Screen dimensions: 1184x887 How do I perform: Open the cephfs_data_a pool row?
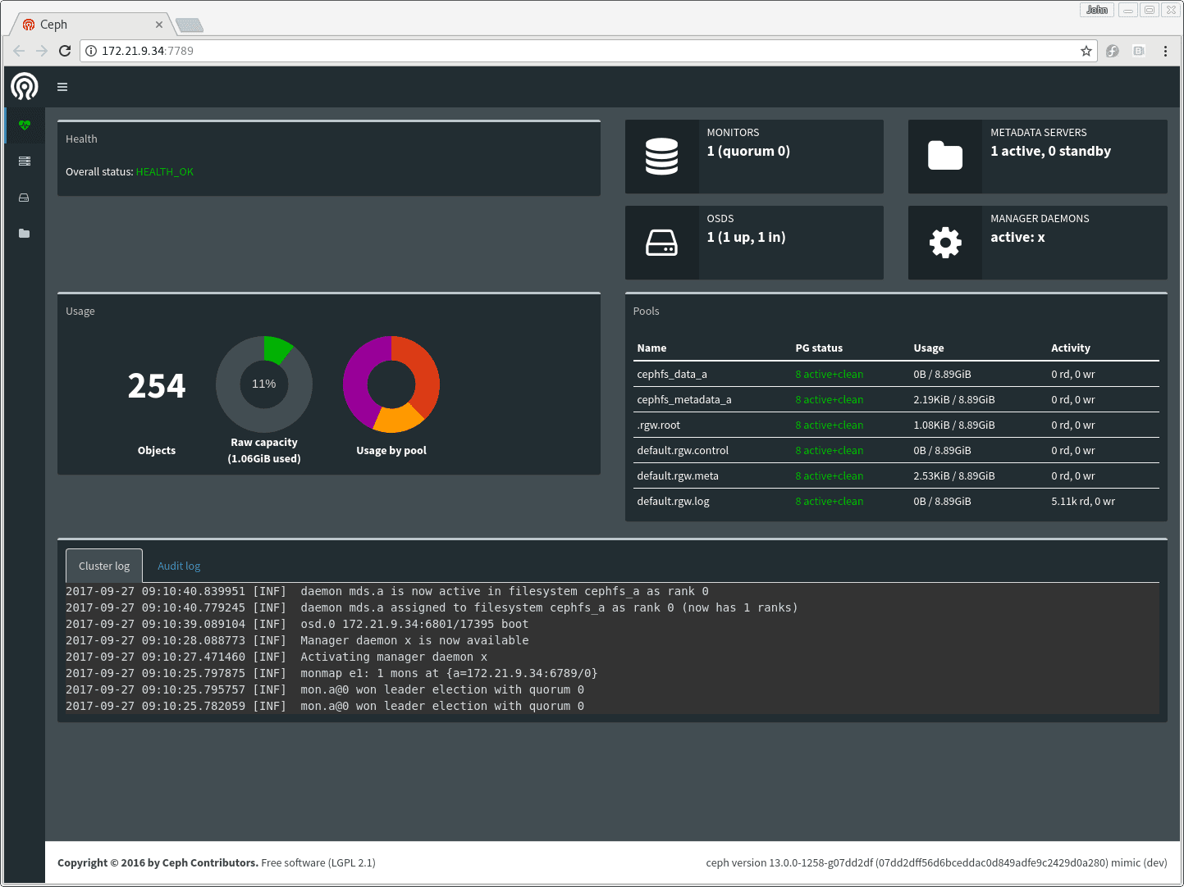click(672, 375)
